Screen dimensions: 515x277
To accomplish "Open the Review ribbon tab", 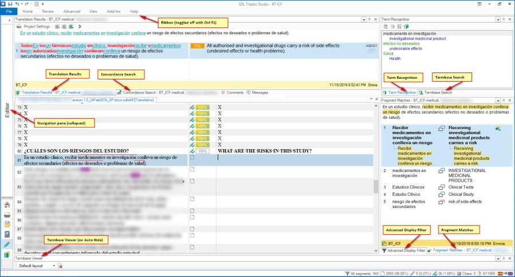I will click(x=48, y=11).
